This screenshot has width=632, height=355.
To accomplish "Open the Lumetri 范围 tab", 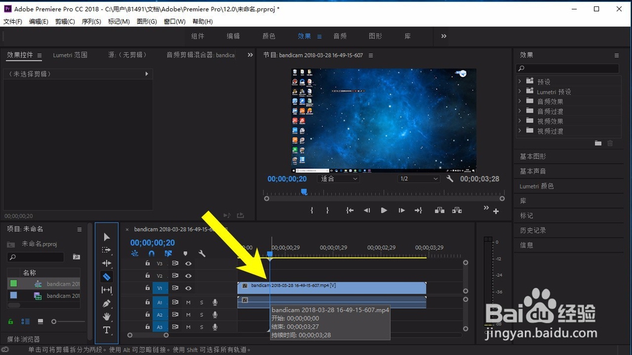I will 70,55.
